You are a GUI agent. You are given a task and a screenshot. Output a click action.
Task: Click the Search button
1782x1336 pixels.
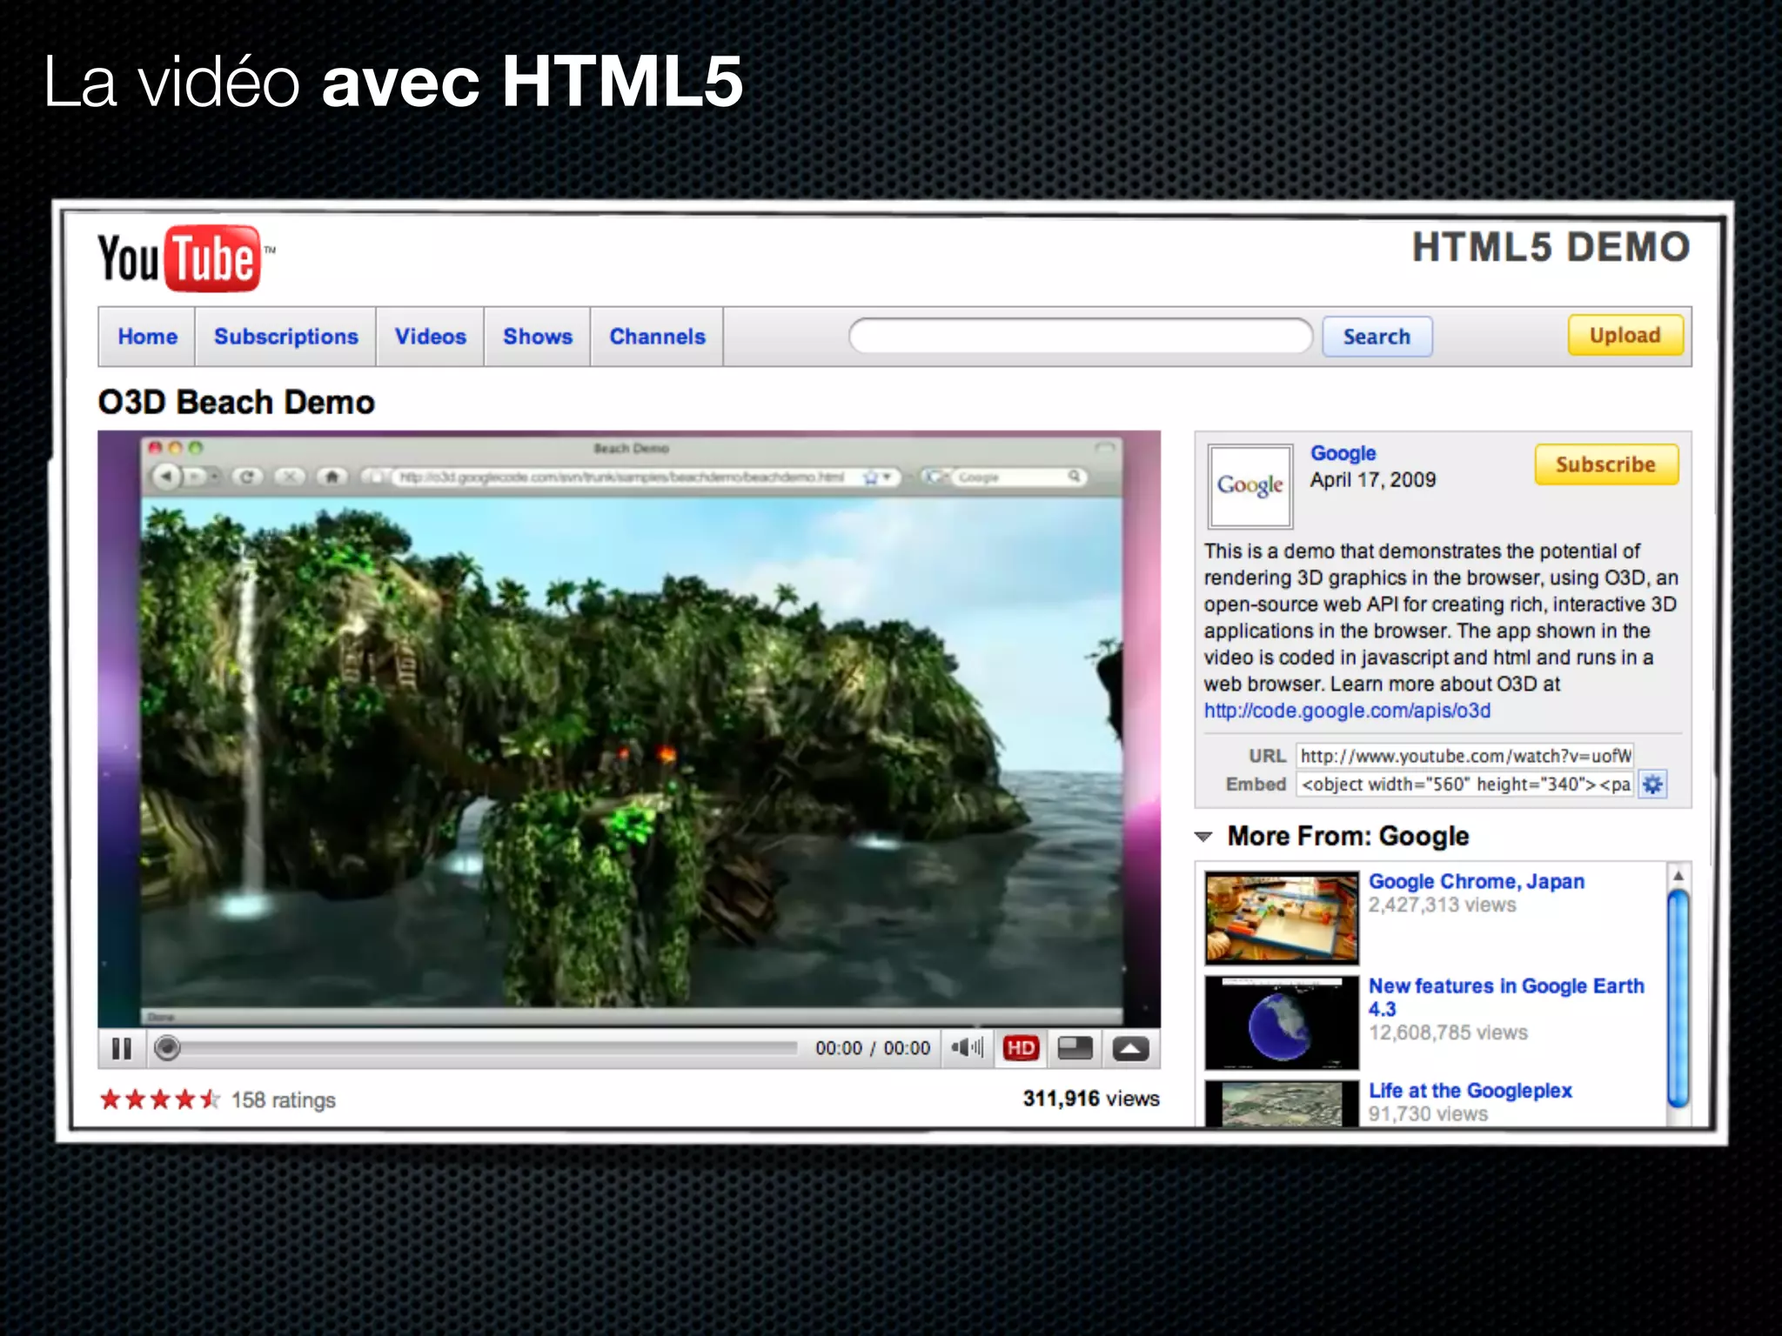click(x=1377, y=337)
